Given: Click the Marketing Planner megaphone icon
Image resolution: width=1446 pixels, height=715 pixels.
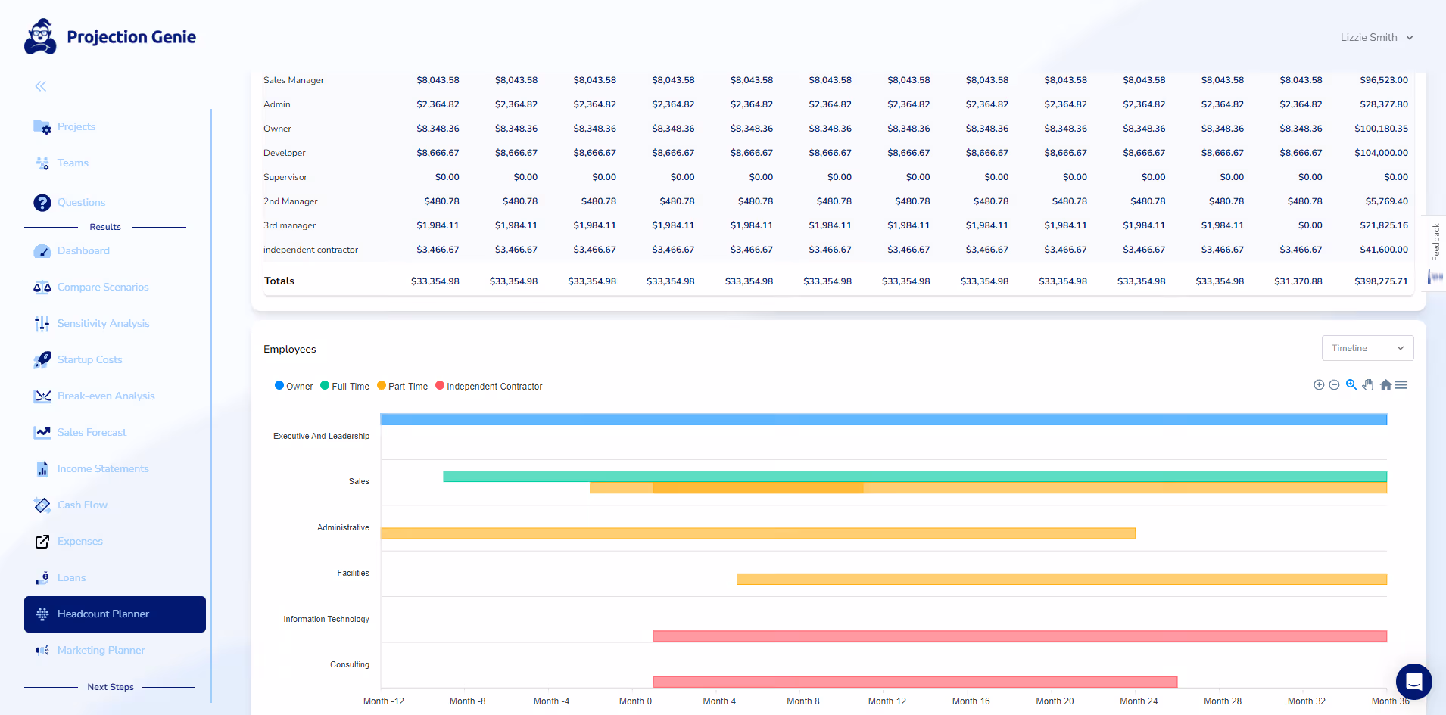Looking at the screenshot, I should click(42, 650).
